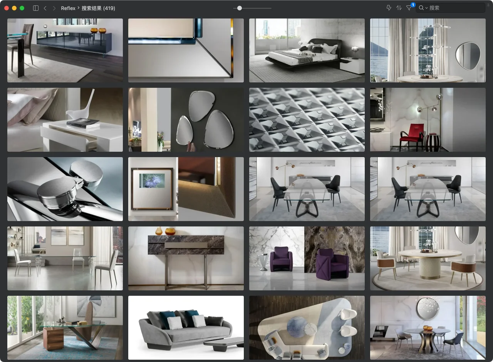Toggle the sidebar panel icon

pos(36,8)
